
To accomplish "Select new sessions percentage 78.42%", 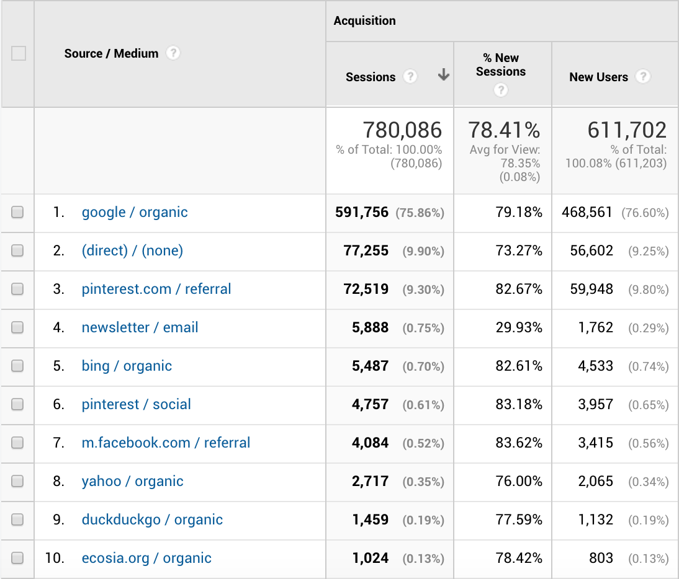I will (x=519, y=559).
